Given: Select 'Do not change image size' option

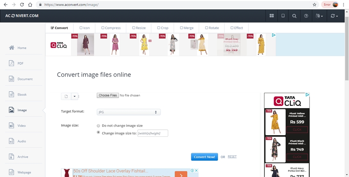Looking at the screenshot, I should (x=99, y=126).
